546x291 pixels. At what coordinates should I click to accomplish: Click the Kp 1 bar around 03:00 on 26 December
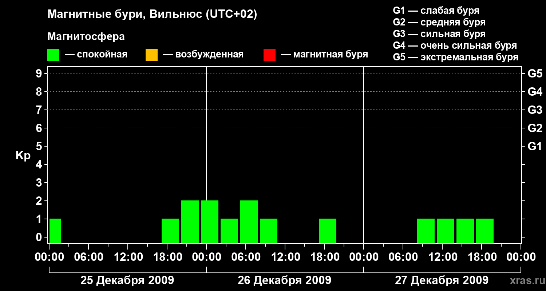[229, 231]
